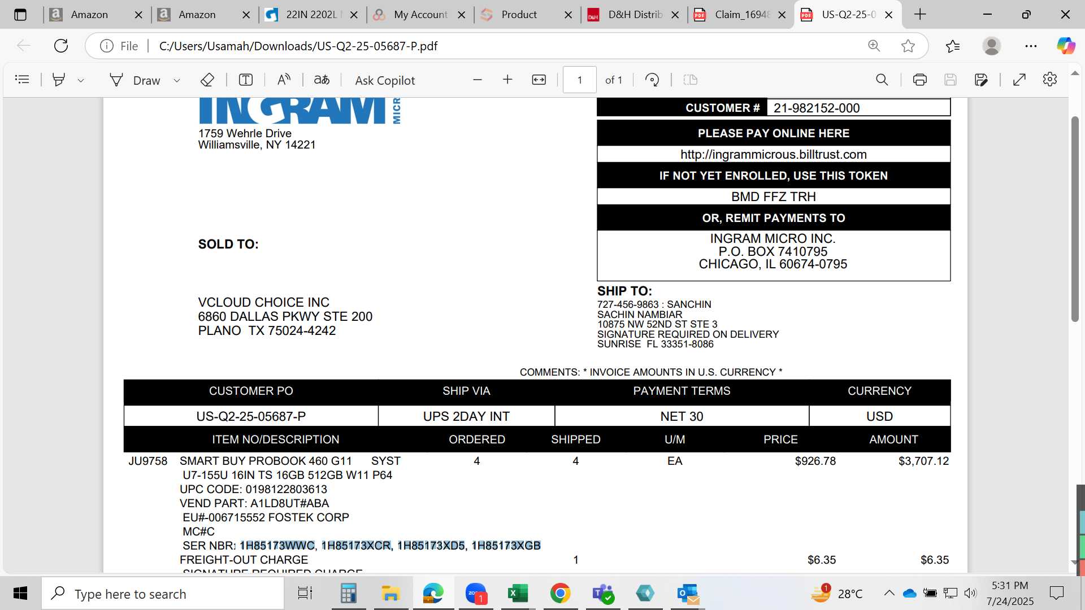Open Copilot sidebar
The width and height of the screenshot is (1085, 610).
click(x=1066, y=46)
